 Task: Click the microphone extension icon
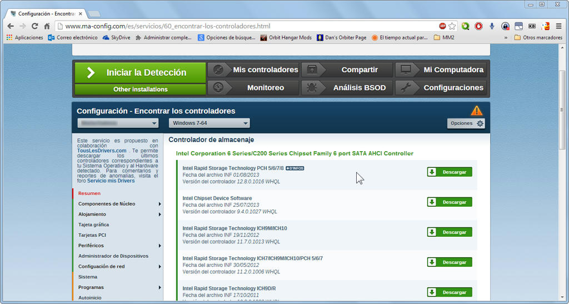coord(492,26)
